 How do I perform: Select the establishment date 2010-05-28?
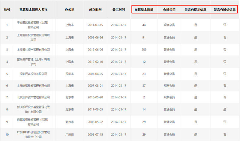click(95, 97)
